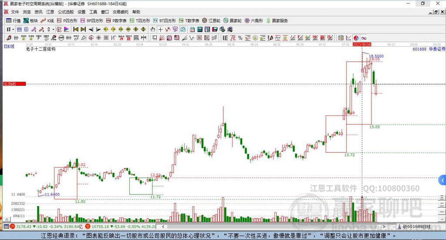Image resolution: width=446 pixels, height=240 pixels.
Task: Toggle the yin-yang taiji icon
Action: click(356, 38)
